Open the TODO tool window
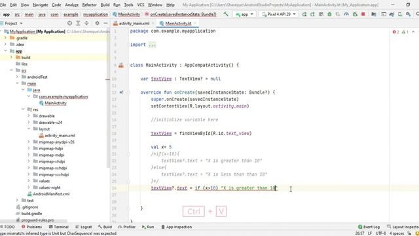 8,227
